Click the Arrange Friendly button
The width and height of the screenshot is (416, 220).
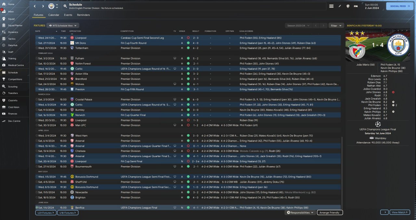(330, 213)
